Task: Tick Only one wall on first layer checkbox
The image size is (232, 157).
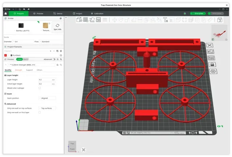Action: pos(40,112)
